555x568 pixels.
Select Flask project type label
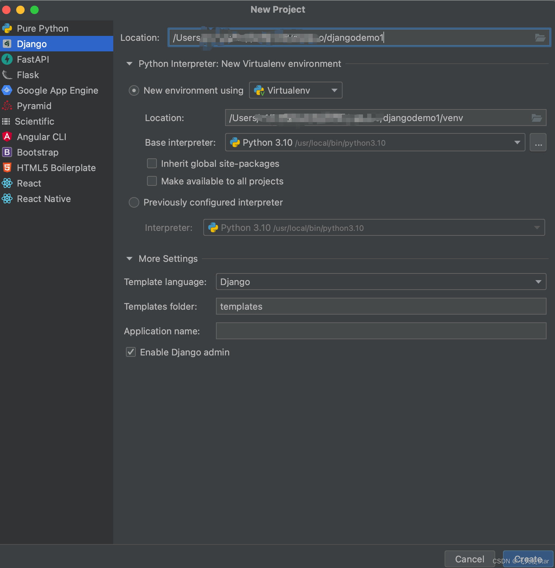coord(28,75)
